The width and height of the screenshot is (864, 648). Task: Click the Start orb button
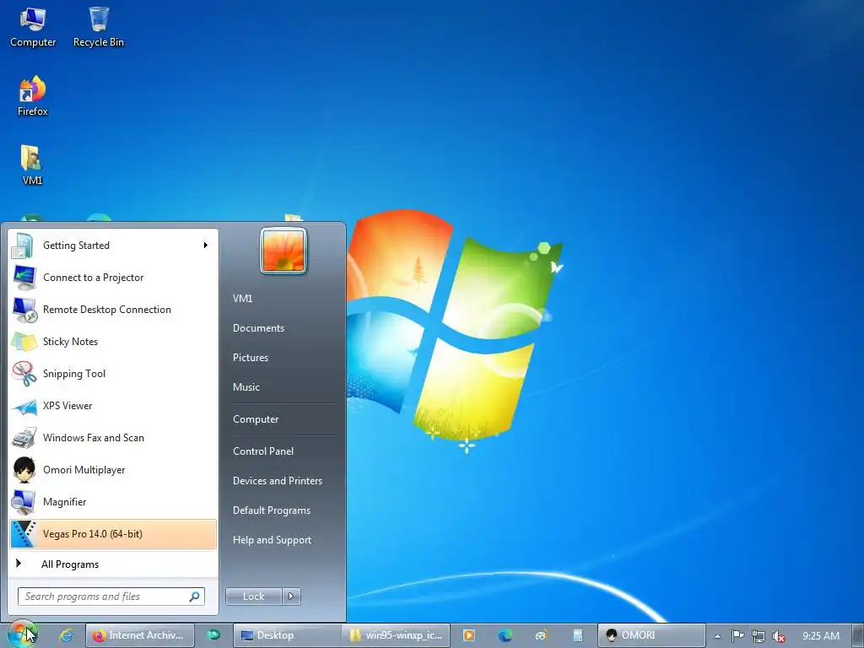click(x=22, y=634)
